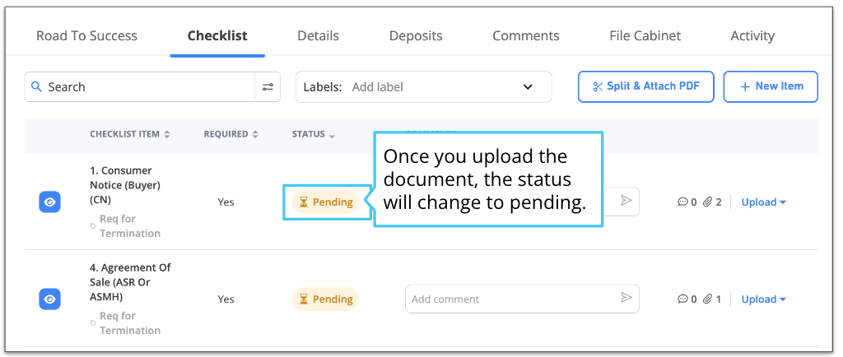Send comment for Agreement Of Sale row
This screenshot has height=357, width=843.
coord(626,298)
